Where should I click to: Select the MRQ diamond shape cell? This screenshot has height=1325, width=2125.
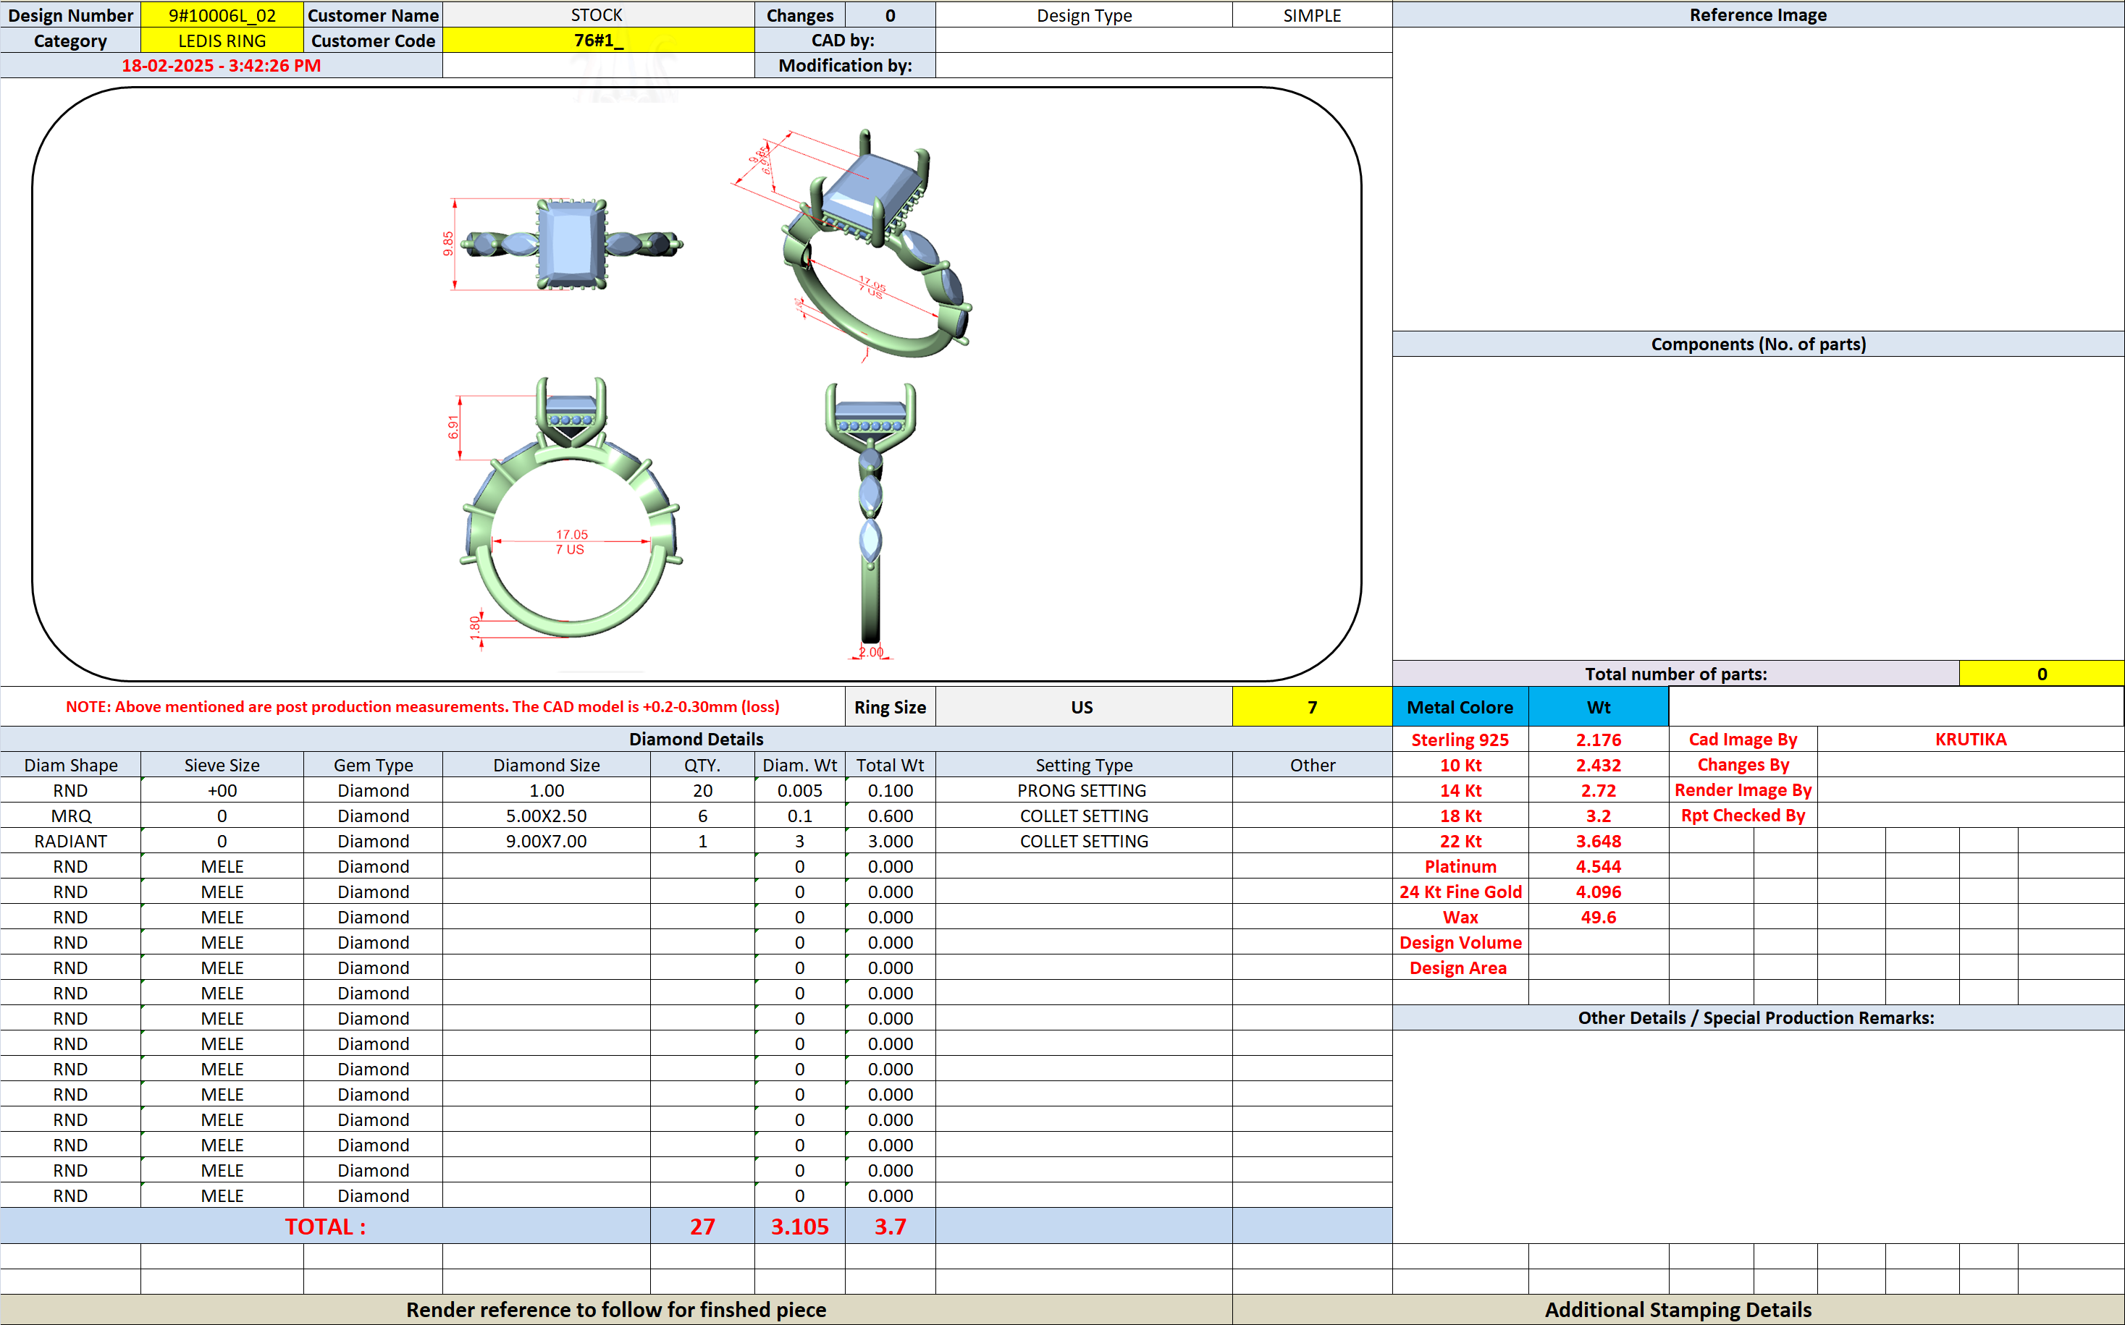[70, 816]
